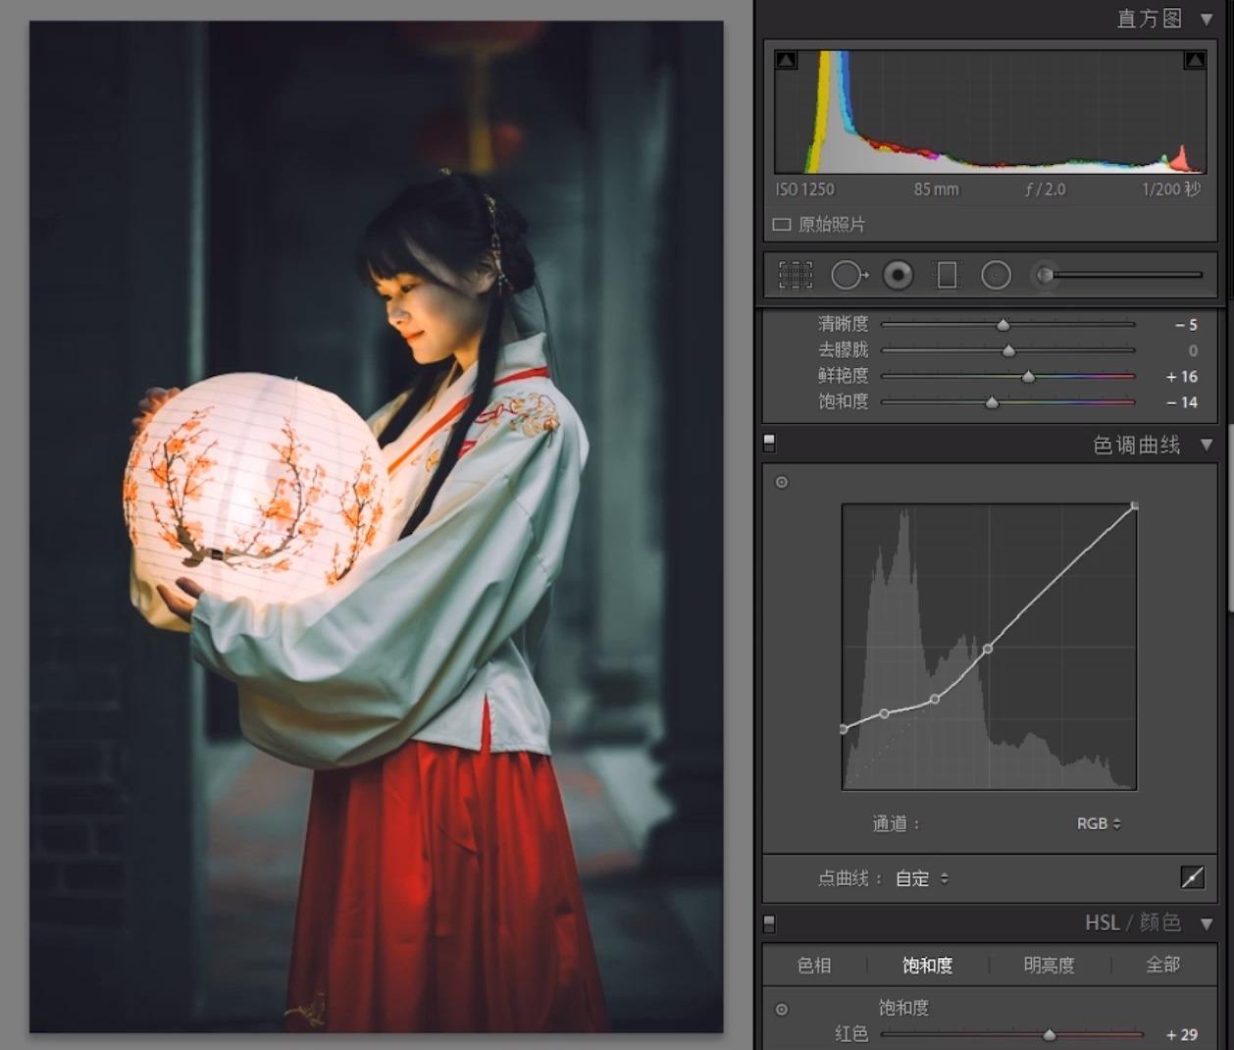
Task: Click the point curve edit button
Action: (1192, 877)
